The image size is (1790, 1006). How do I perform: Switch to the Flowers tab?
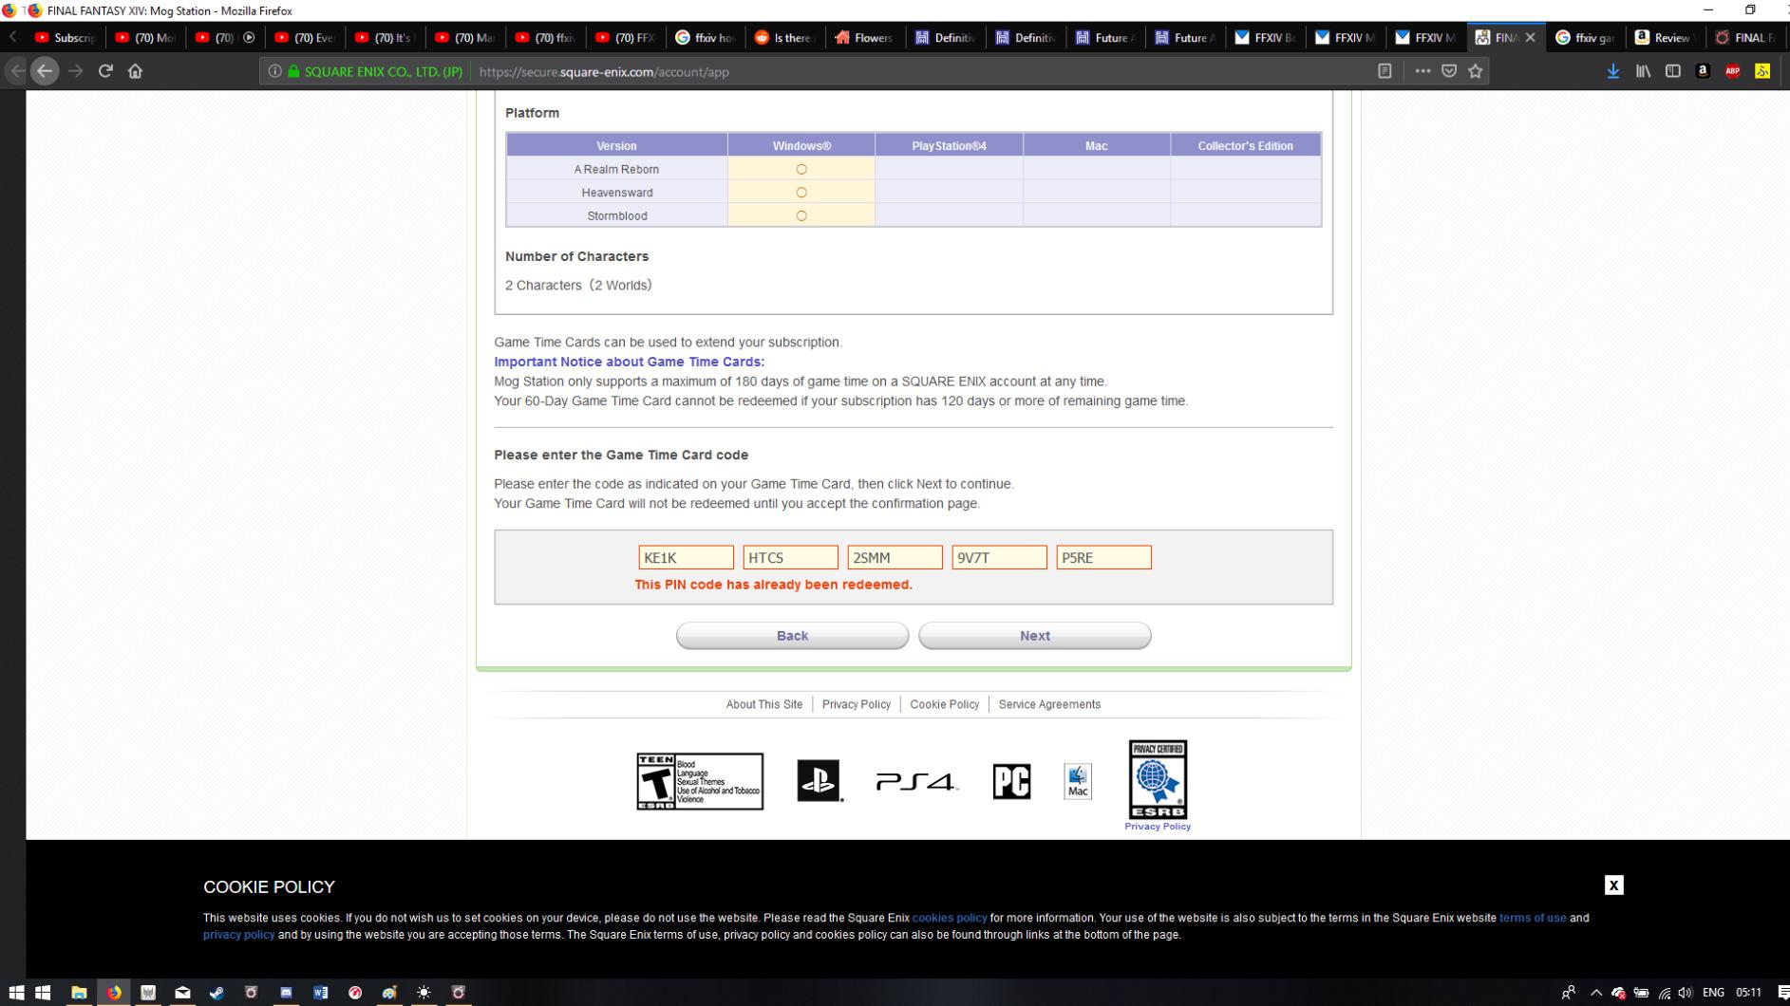[864, 38]
